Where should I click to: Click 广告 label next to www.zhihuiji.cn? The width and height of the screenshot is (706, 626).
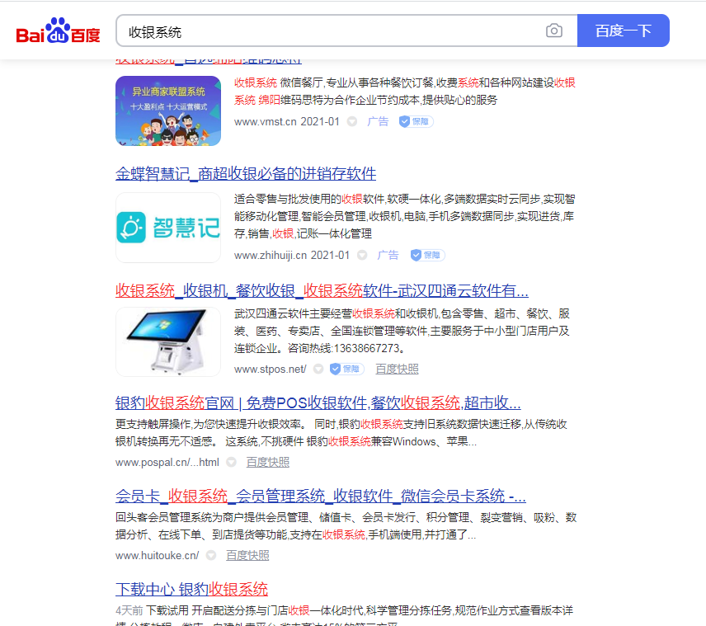[388, 256]
